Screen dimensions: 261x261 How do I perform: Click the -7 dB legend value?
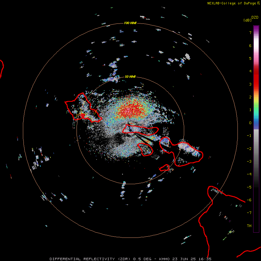click(x=249, y=213)
